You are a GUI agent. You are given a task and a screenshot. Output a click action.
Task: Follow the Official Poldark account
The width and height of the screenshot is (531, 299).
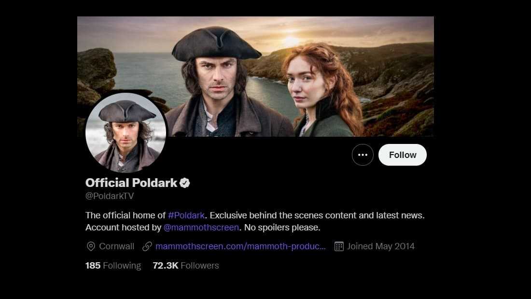coord(402,155)
